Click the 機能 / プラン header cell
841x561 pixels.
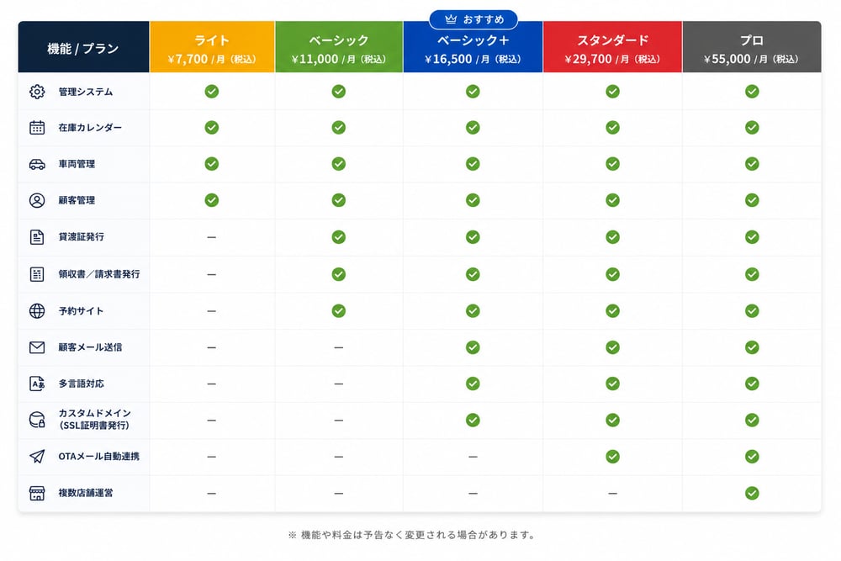pyautogui.click(x=83, y=47)
